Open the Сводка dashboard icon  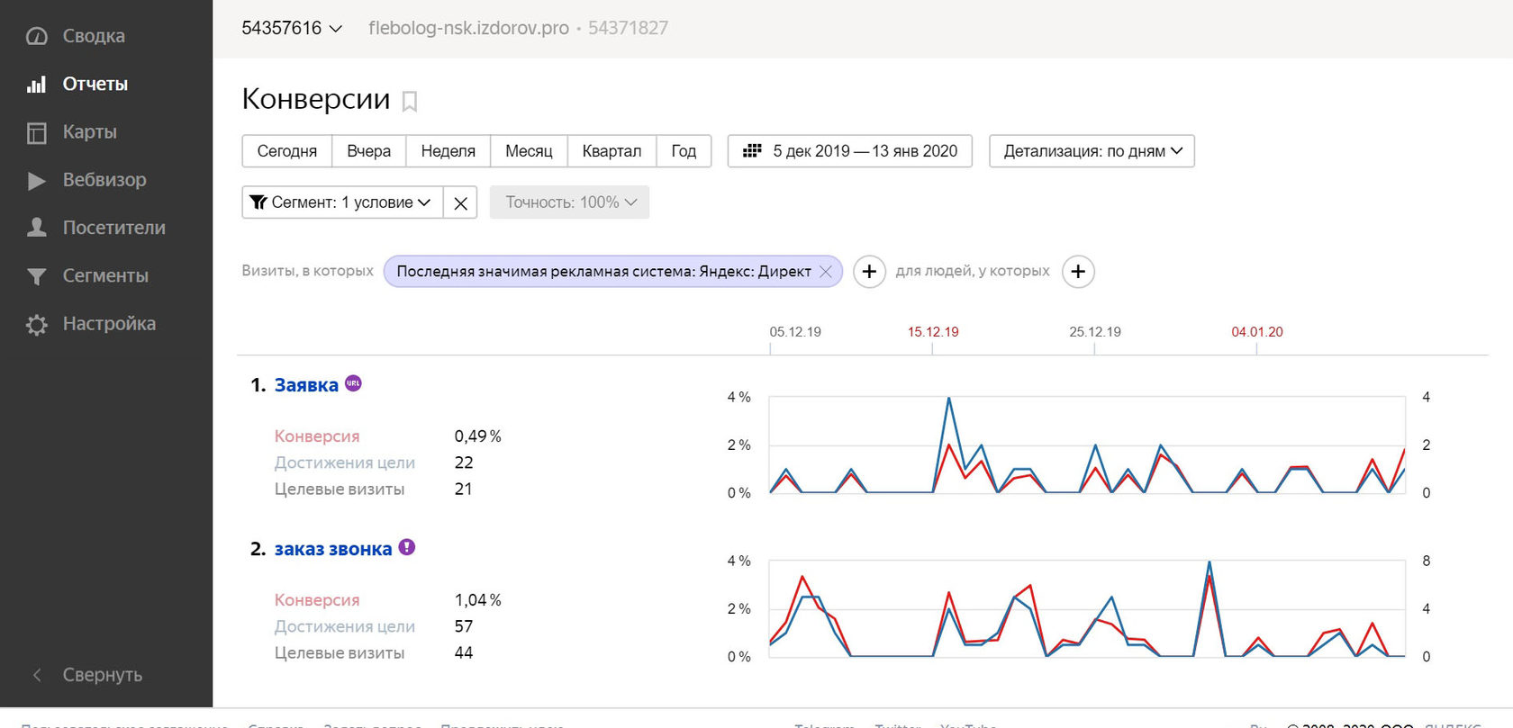[36, 36]
